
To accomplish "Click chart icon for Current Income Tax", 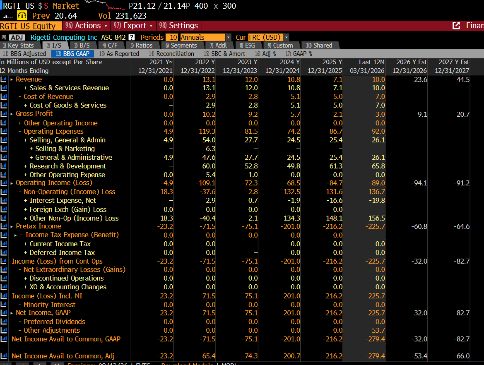I will pyautogui.click(x=4, y=244).
